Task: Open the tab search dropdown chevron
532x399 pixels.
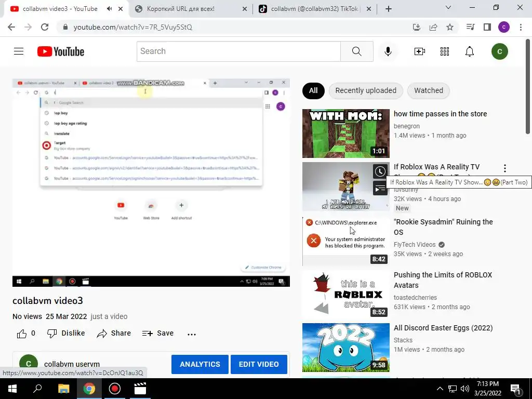Action: [x=448, y=7]
